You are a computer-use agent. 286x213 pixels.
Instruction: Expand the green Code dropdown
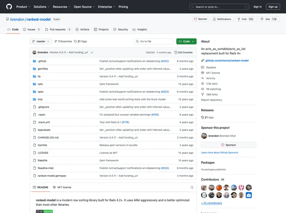(186, 42)
